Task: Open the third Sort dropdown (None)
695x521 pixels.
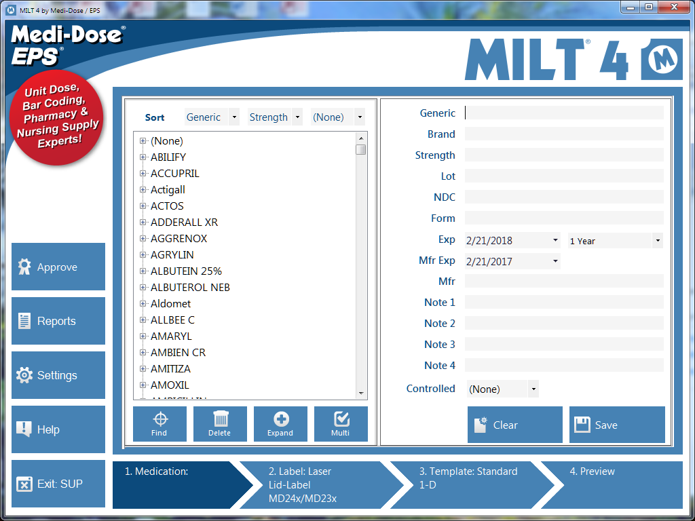Action: (360, 117)
